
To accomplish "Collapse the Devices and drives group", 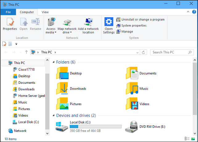I will click(54, 116).
